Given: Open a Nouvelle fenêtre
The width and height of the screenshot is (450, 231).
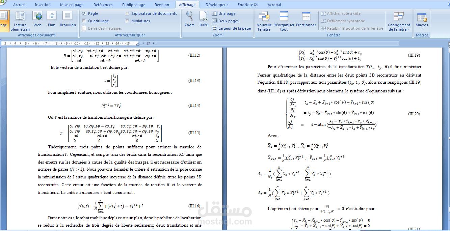Looking at the screenshot, I should click(x=264, y=21).
